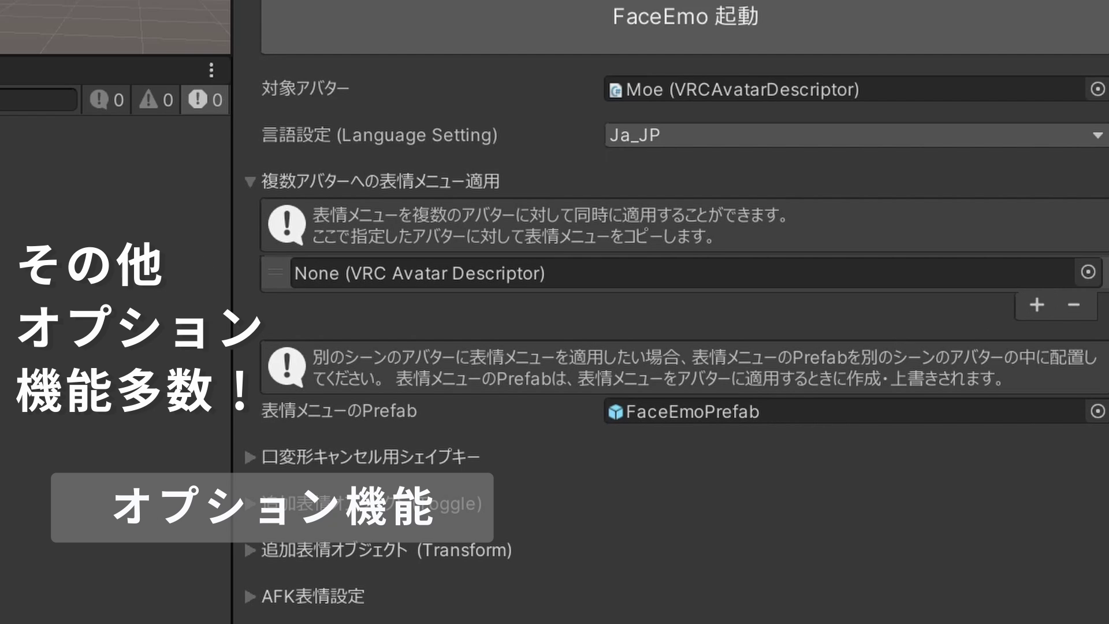Click + to add an avatar list entry

pos(1037,305)
